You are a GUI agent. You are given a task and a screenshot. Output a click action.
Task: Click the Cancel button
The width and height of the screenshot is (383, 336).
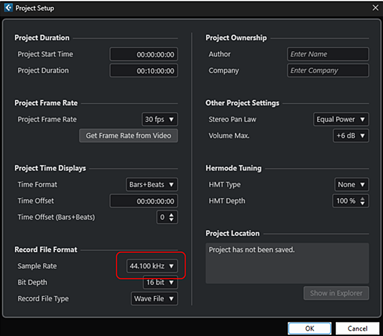(358, 328)
